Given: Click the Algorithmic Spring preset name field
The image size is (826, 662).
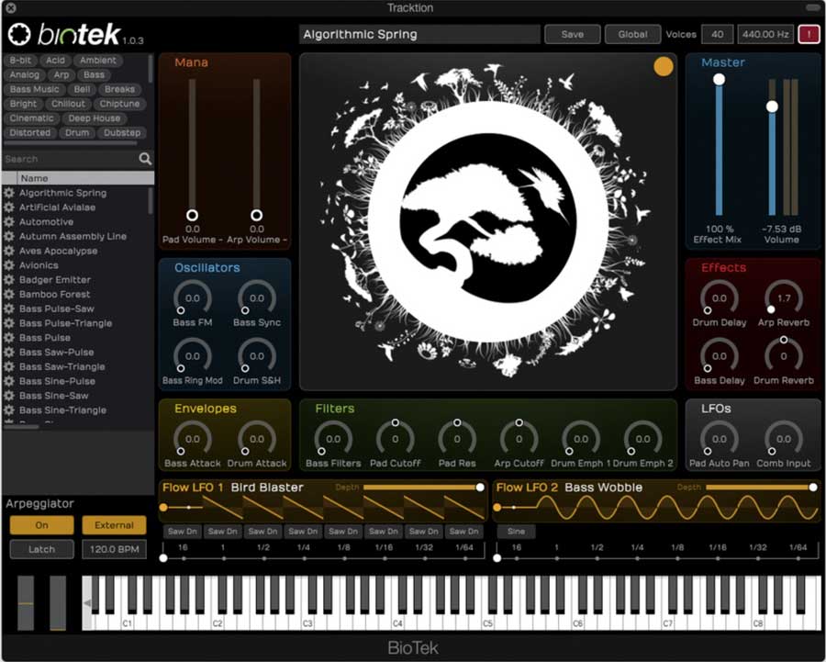Looking at the screenshot, I should pos(419,34).
